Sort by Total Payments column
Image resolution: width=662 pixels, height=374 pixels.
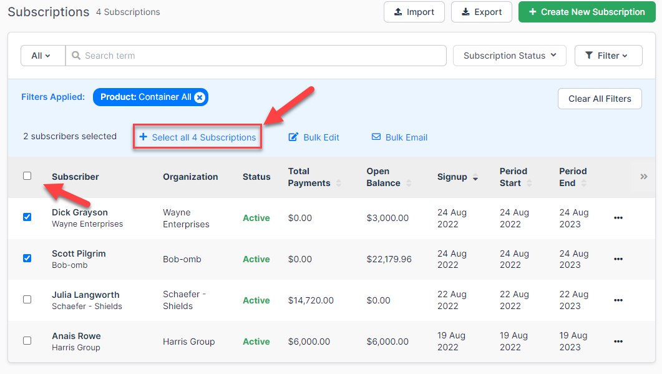[x=339, y=183]
